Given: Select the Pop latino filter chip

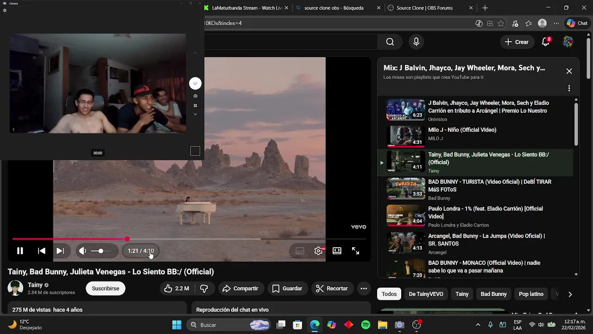Looking at the screenshot, I should [x=531, y=294].
